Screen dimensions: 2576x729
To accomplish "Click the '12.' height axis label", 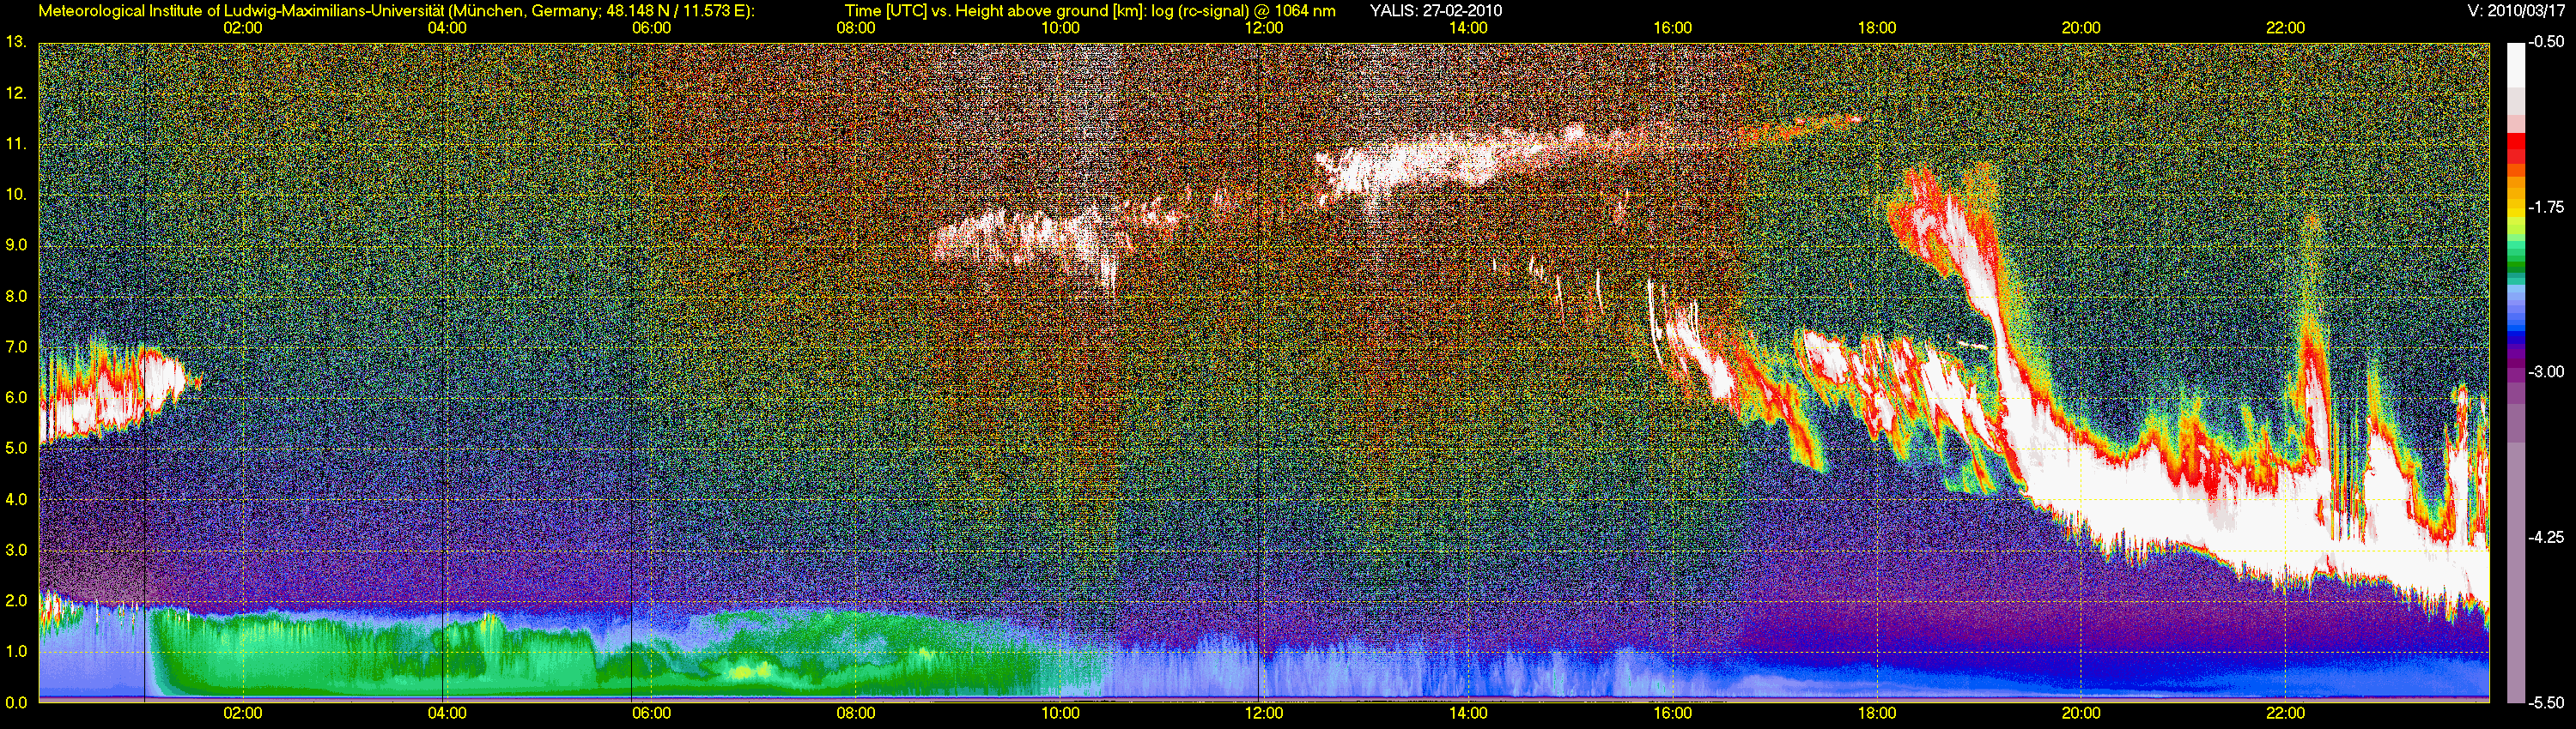I will coord(15,93).
